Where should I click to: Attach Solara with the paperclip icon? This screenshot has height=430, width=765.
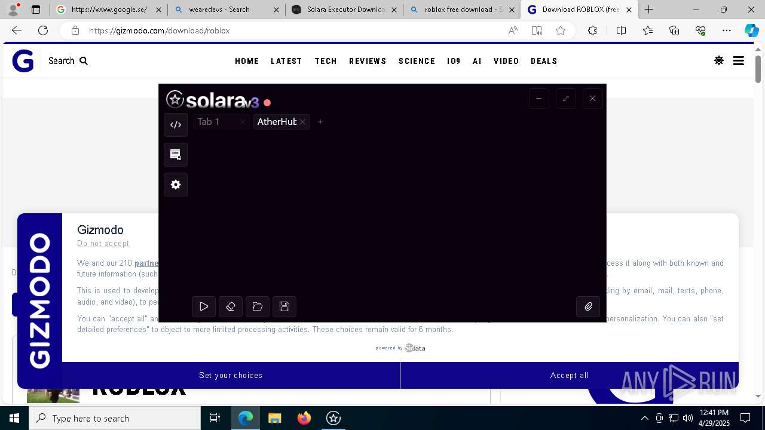click(x=588, y=306)
